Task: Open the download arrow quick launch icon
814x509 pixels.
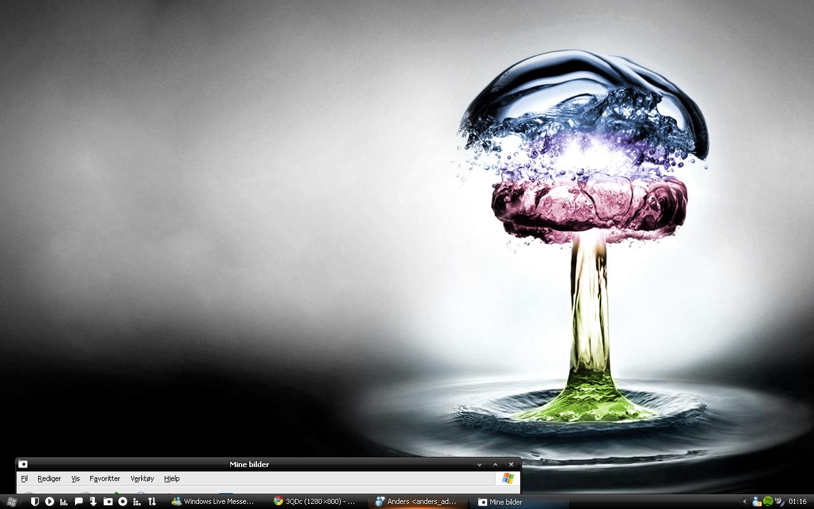Action: click(x=93, y=501)
